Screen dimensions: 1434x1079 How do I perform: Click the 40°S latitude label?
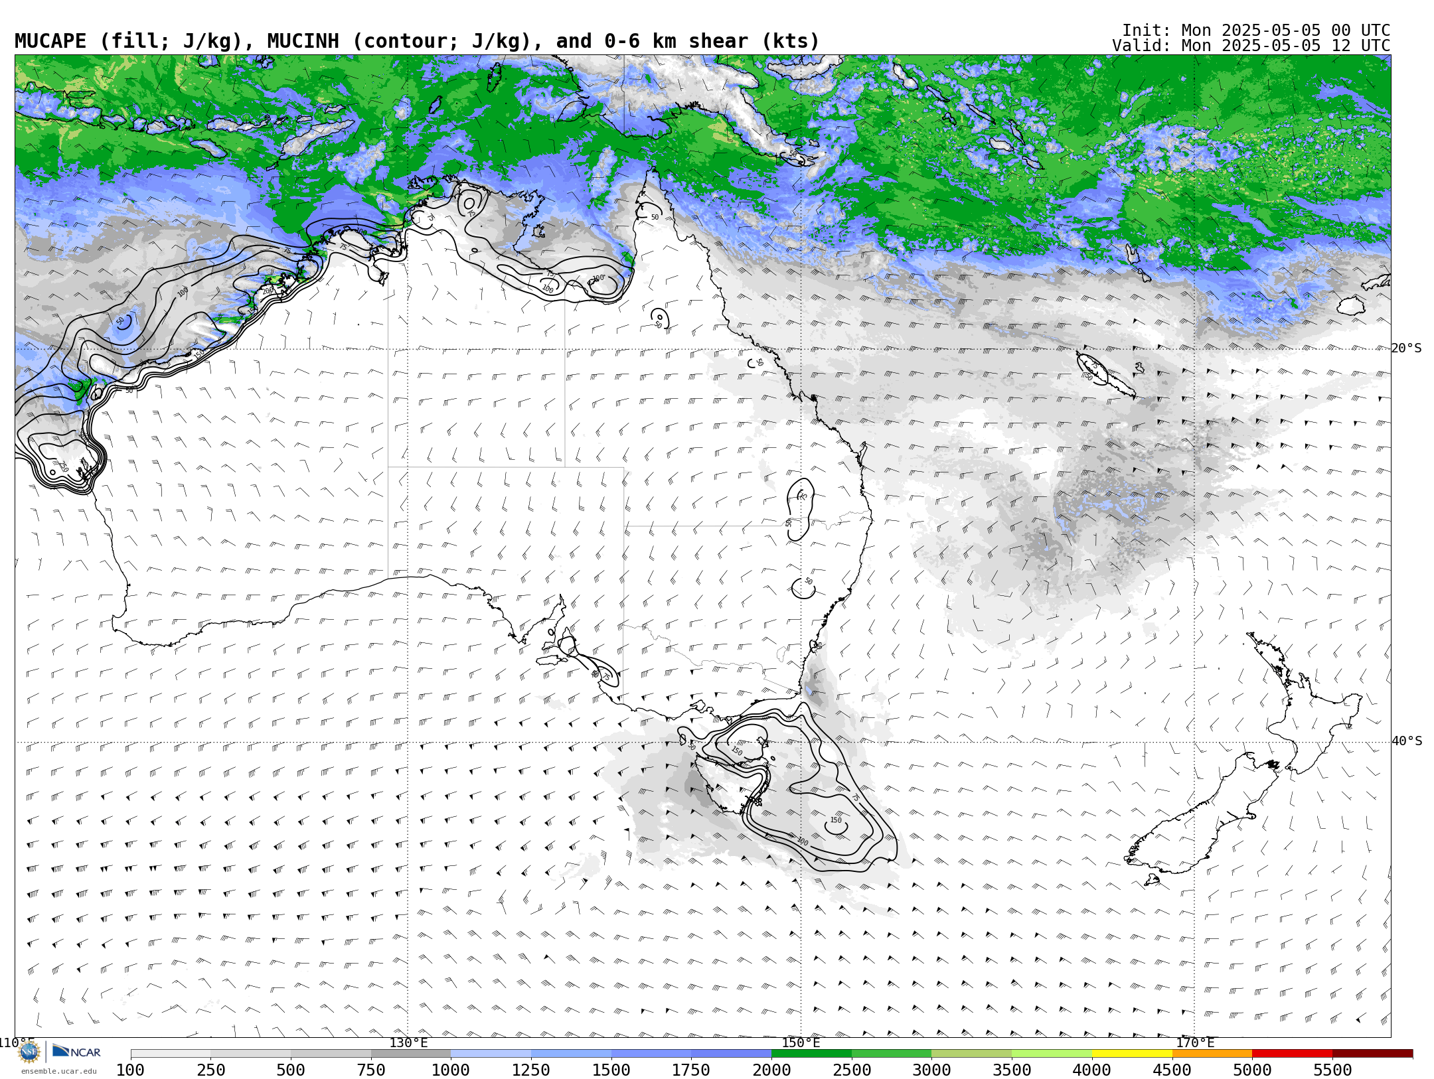click(x=1407, y=741)
